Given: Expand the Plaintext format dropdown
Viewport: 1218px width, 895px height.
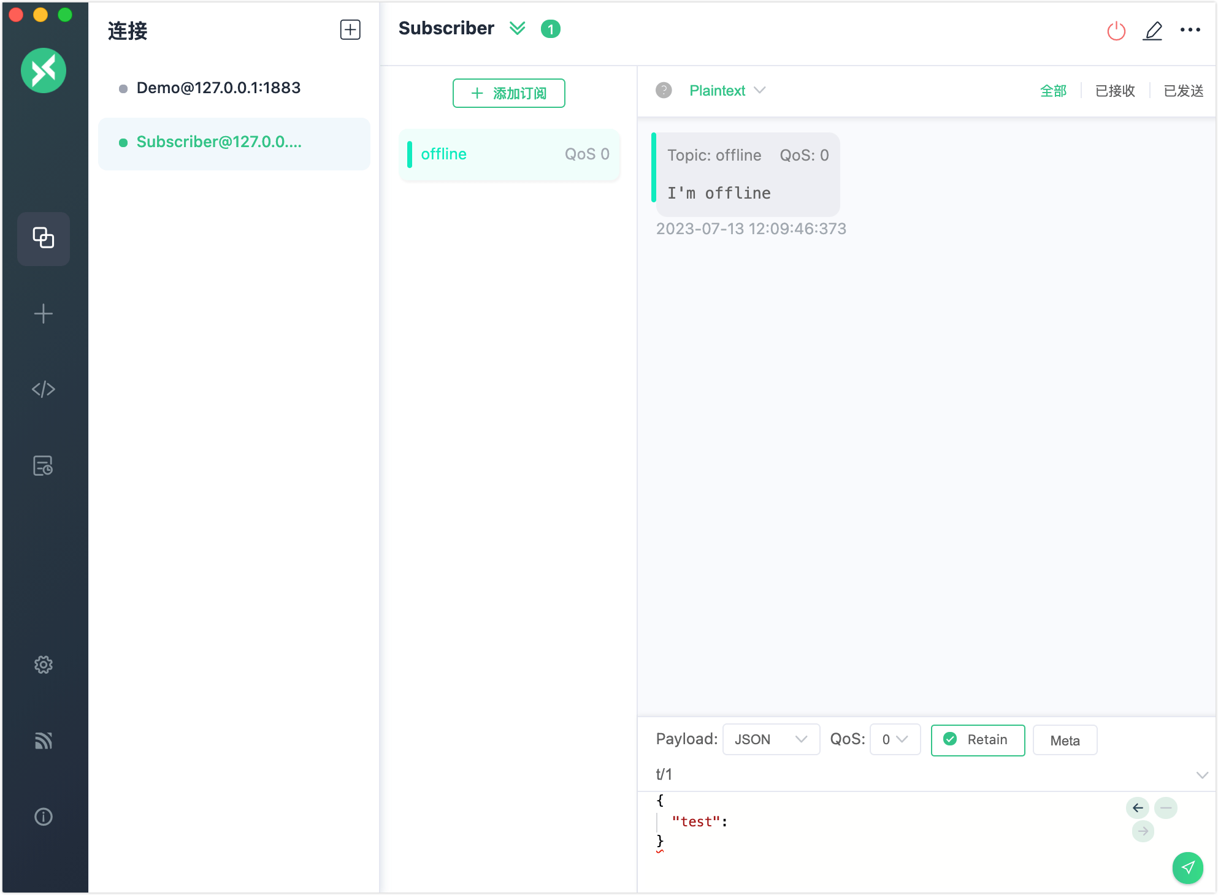Looking at the screenshot, I should click(727, 91).
